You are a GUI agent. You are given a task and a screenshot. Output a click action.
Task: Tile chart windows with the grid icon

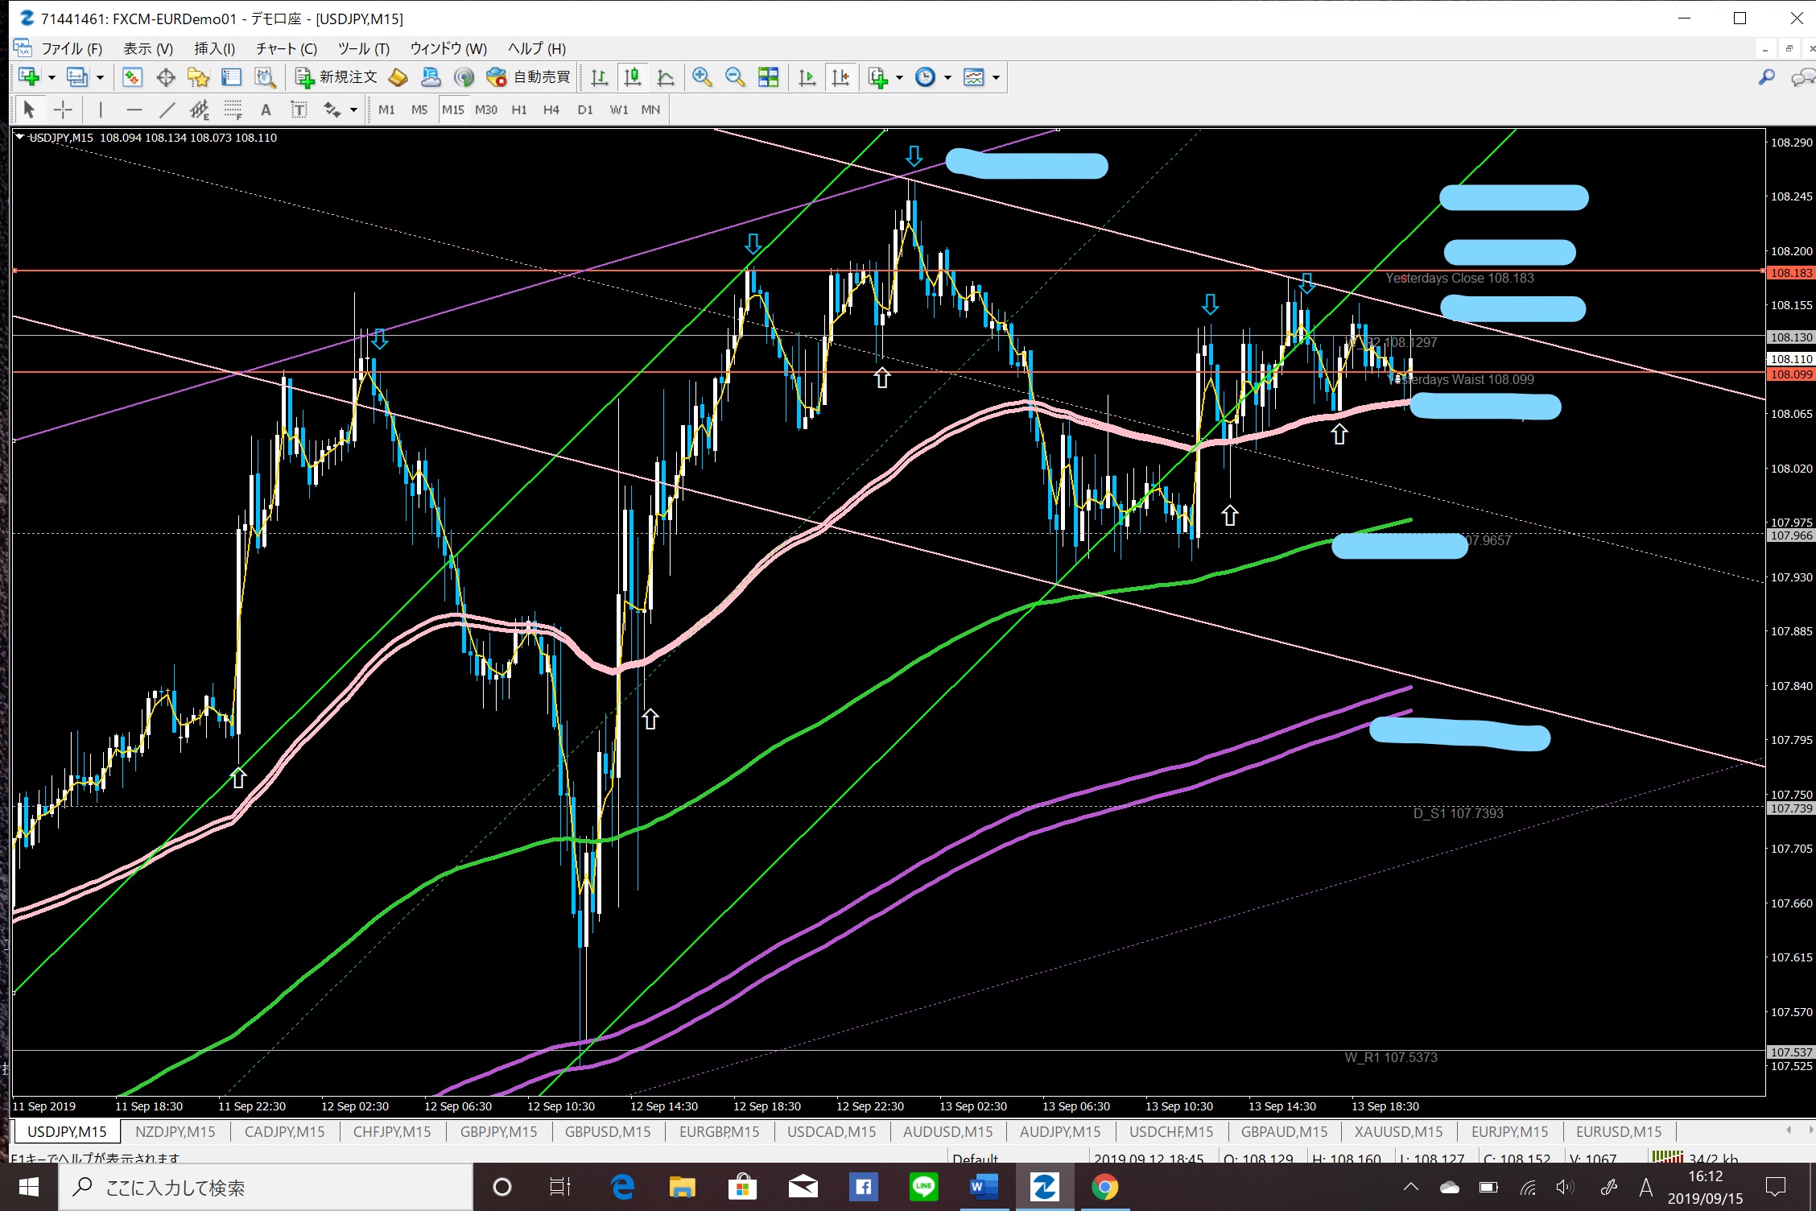[768, 77]
